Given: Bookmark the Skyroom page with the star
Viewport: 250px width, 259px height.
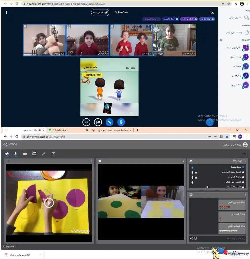Looking at the screenshot, I should pyautogui.click(x=227, y=137).
